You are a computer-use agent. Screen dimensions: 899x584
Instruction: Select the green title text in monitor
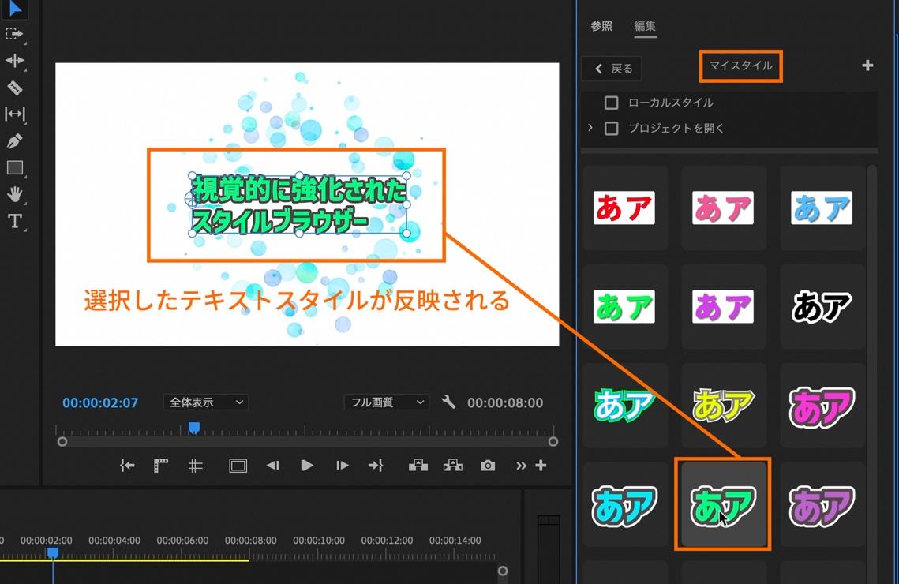point(298,205)
